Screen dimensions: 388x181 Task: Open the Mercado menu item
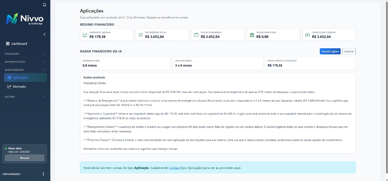click(x=25, y=87)
